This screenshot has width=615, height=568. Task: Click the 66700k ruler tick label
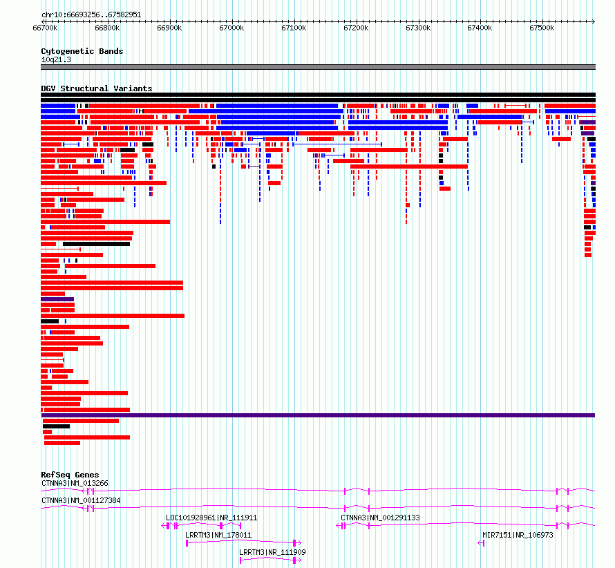pos(45,28)
